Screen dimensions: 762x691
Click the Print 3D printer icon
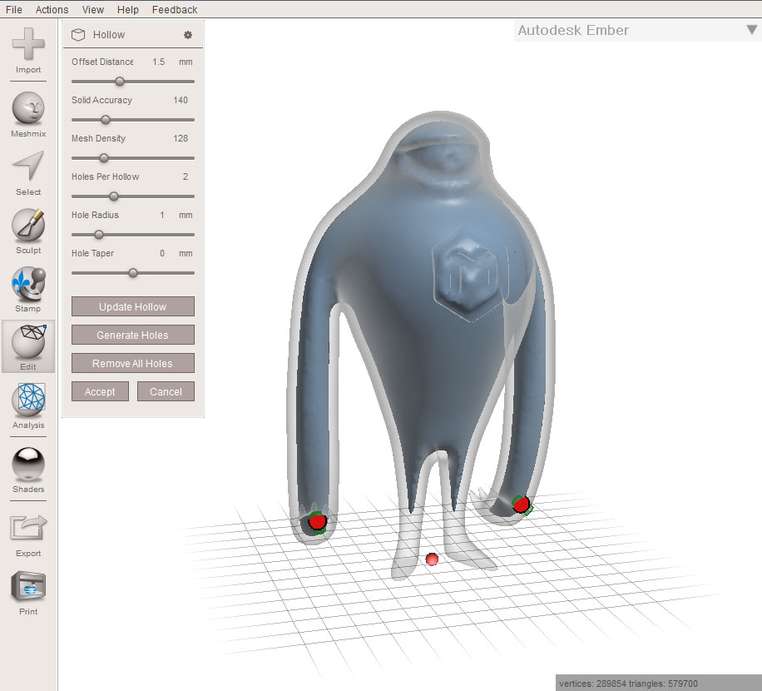tap(28, 586)
